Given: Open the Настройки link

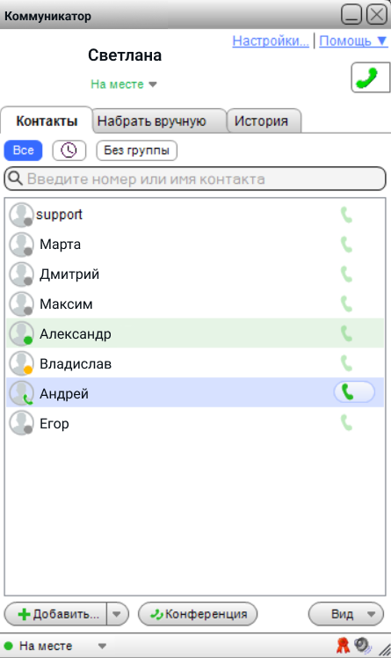Looking at the screenshot, I should click(x=271, y=41).
